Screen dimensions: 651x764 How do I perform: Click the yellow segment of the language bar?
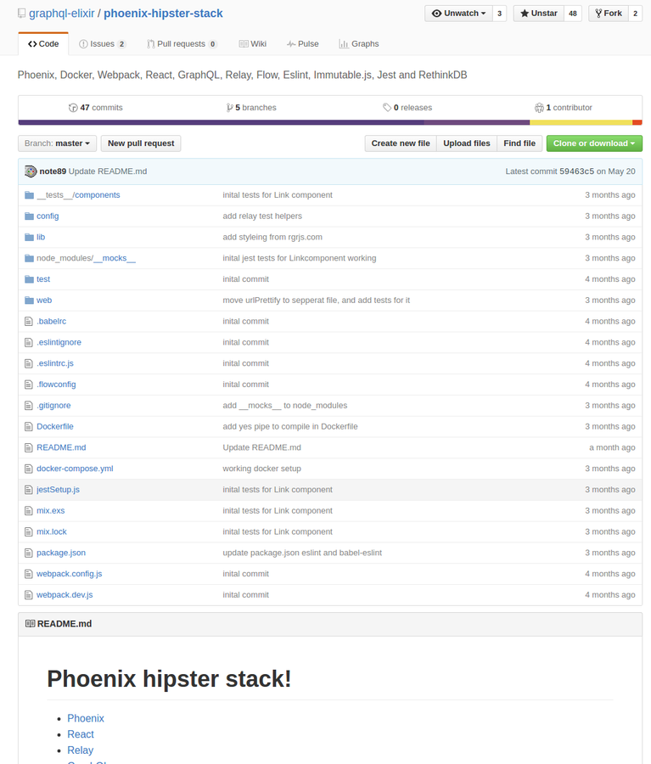pyautogui.click(x=581, y=123)
